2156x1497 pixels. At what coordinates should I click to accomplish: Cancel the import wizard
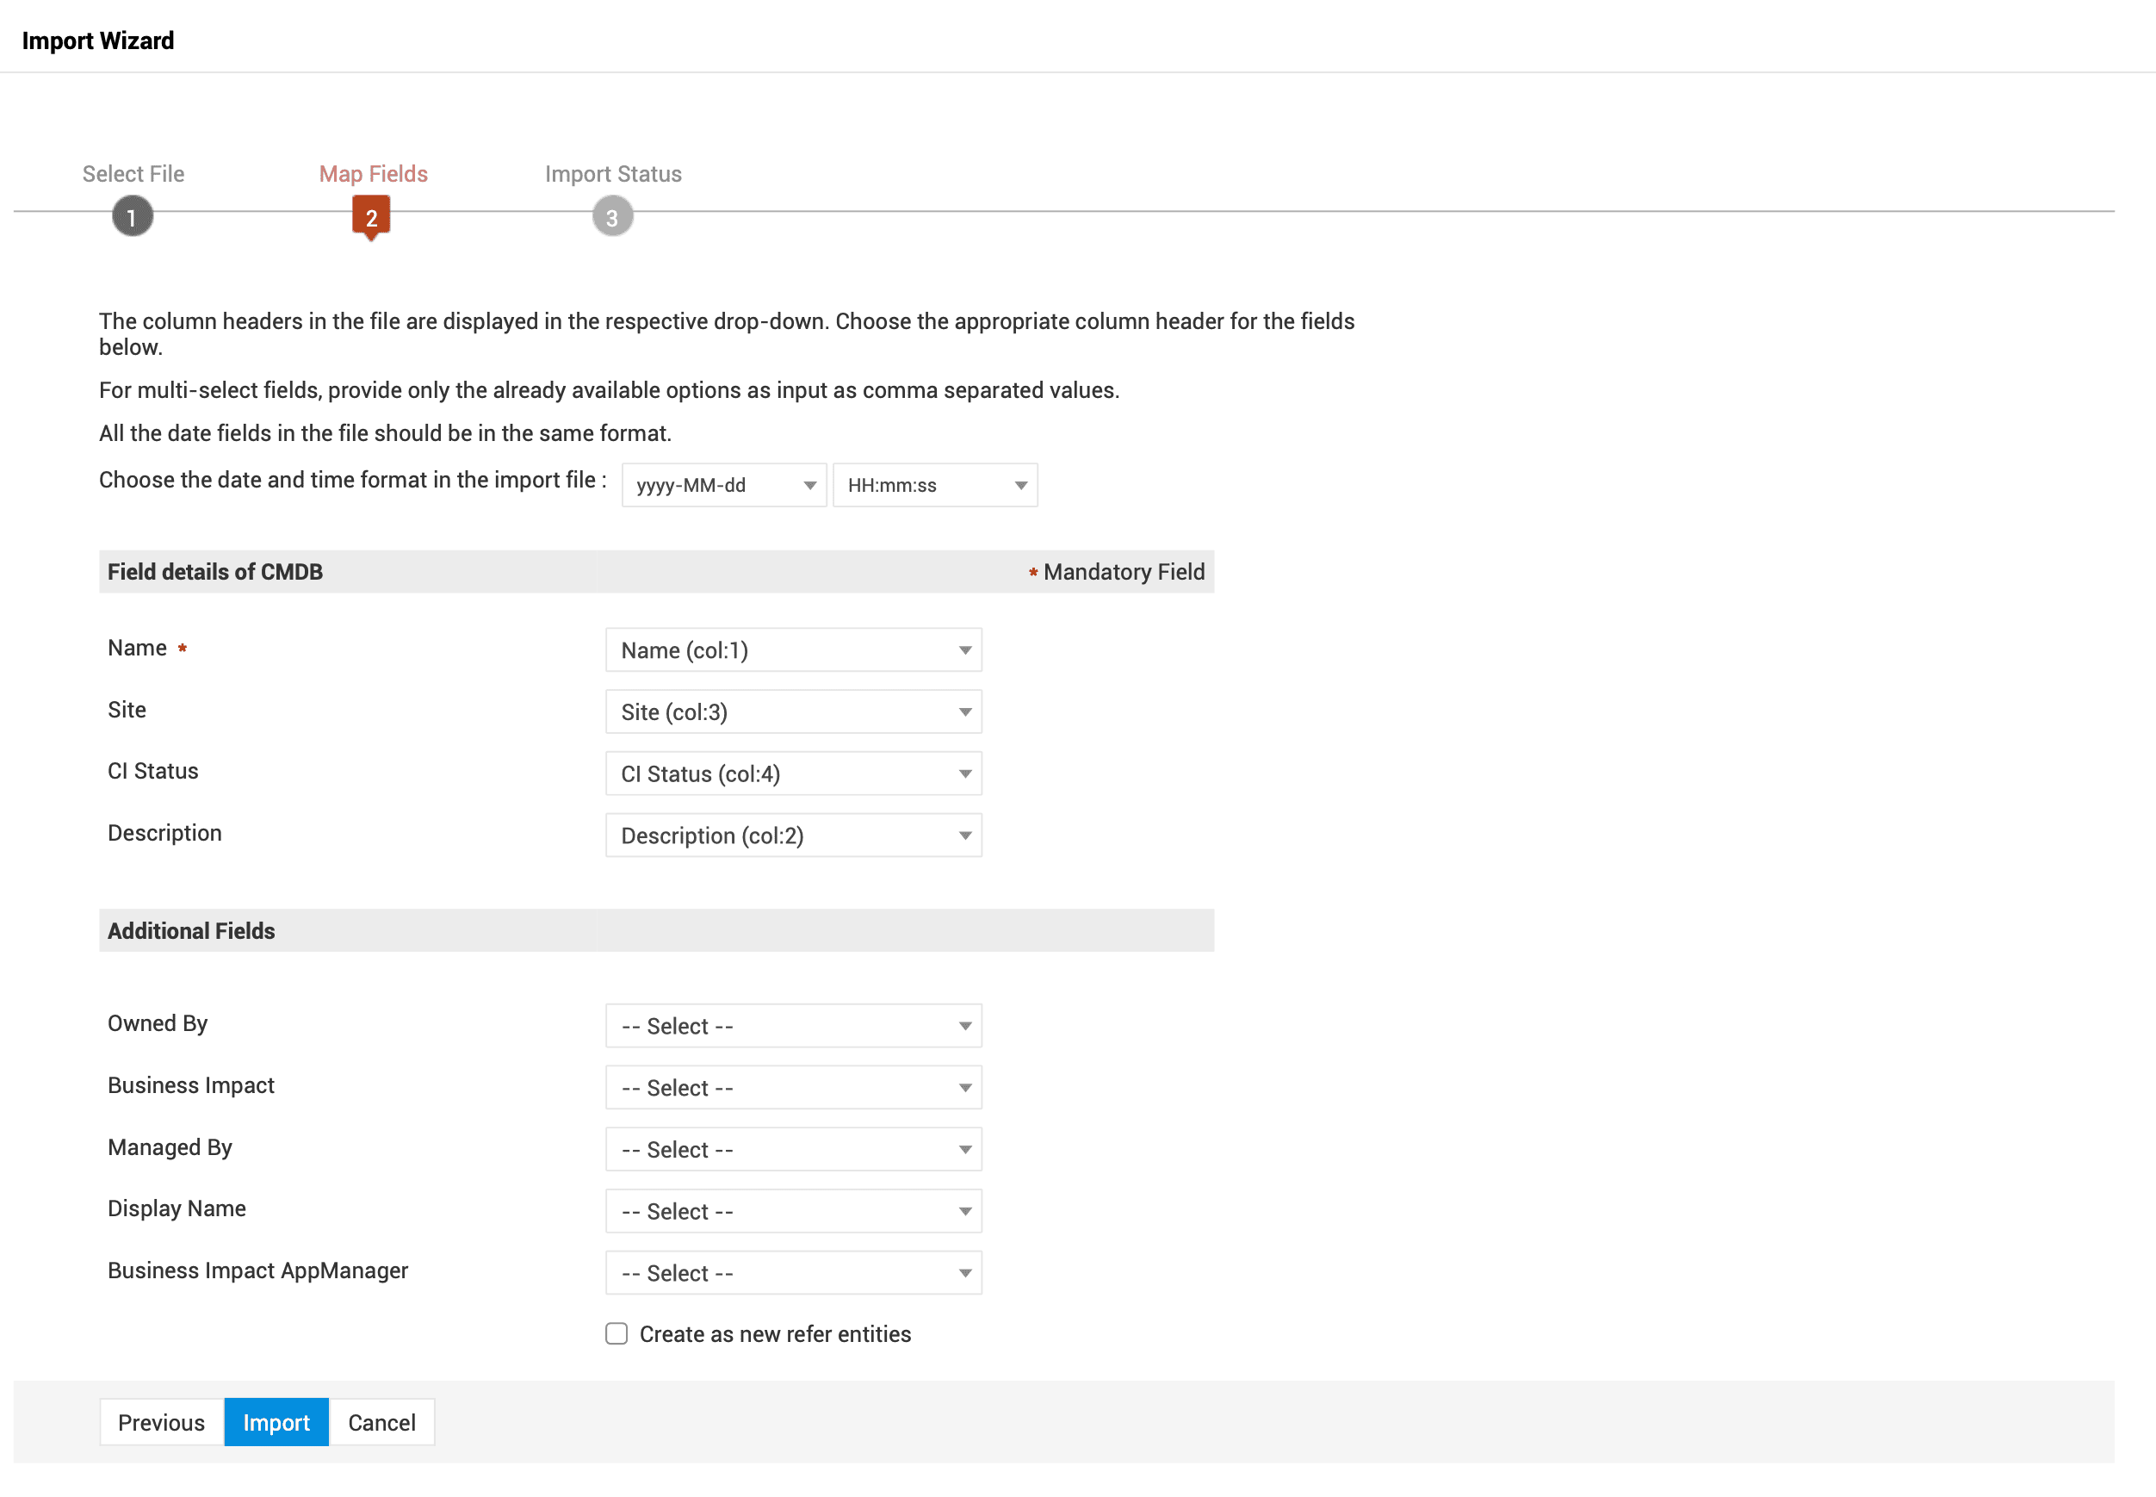[381, 1423]
